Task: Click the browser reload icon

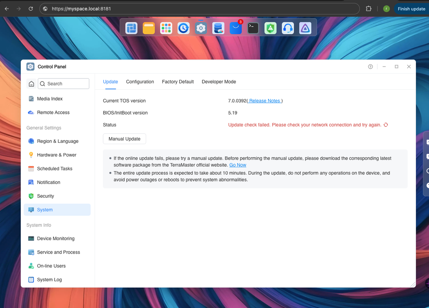Action: point(31,9)
